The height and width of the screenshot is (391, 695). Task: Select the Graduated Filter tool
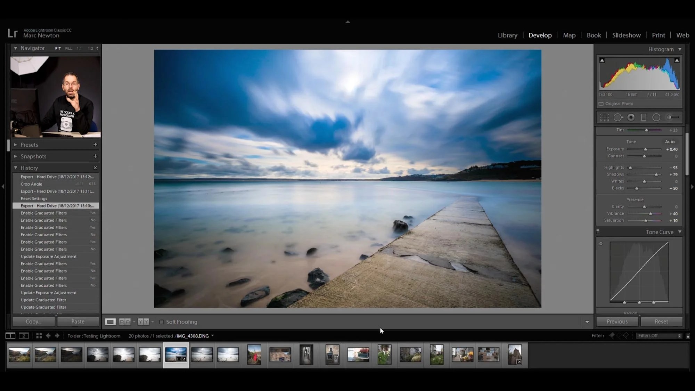pyautogui.click(x=644, y=117)
